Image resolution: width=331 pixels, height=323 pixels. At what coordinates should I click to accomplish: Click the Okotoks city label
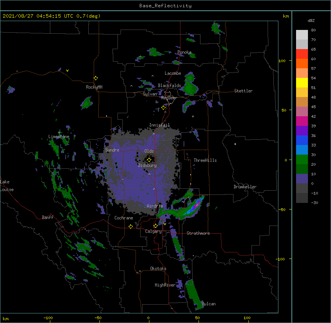coord(158,269)
